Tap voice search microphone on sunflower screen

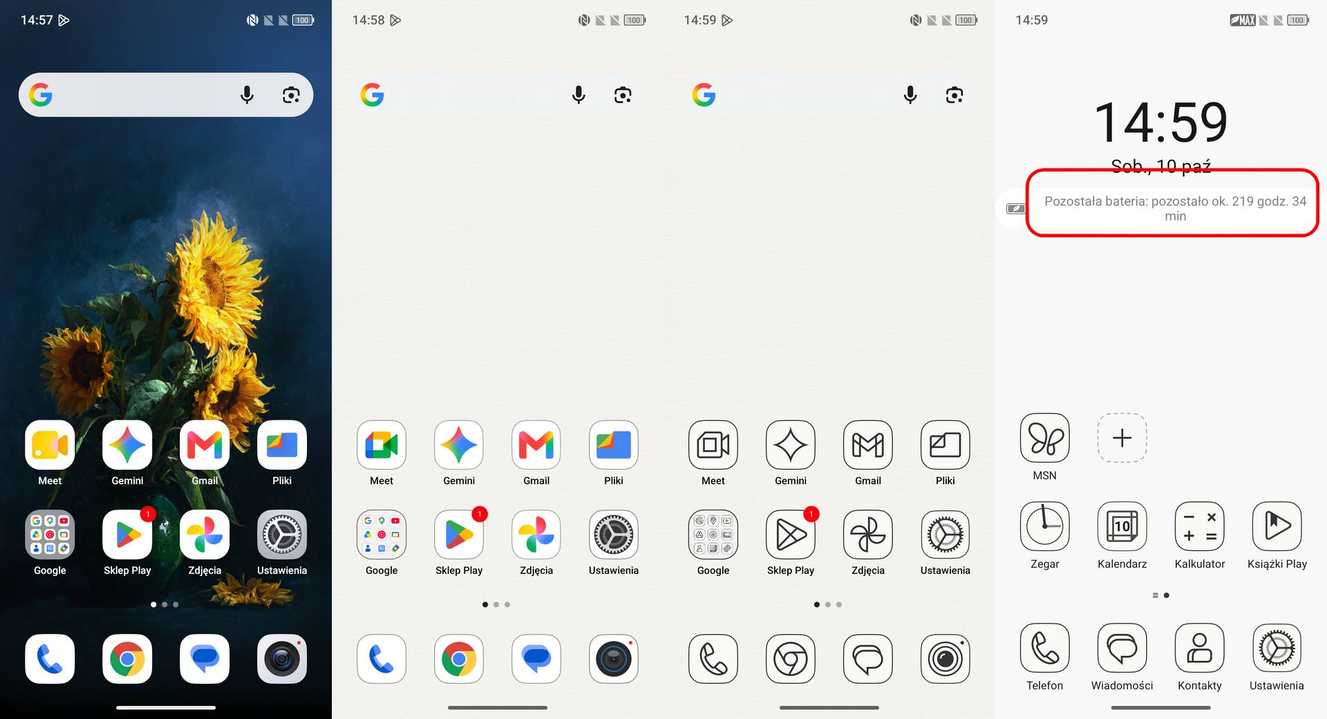247,95
